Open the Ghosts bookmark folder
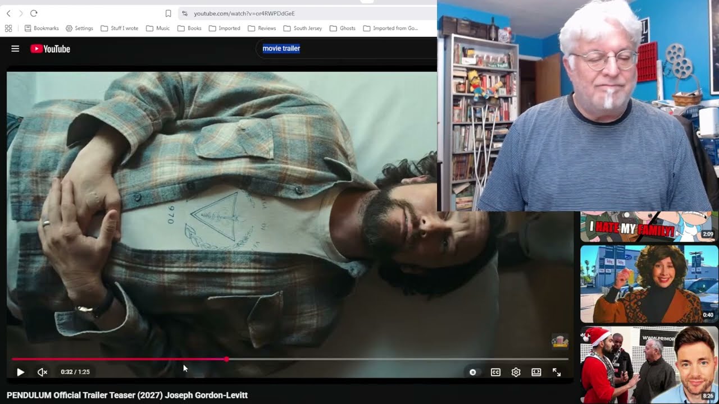This screenshot has width=719, height=404. pyautogui.click(x=343, y=28)
